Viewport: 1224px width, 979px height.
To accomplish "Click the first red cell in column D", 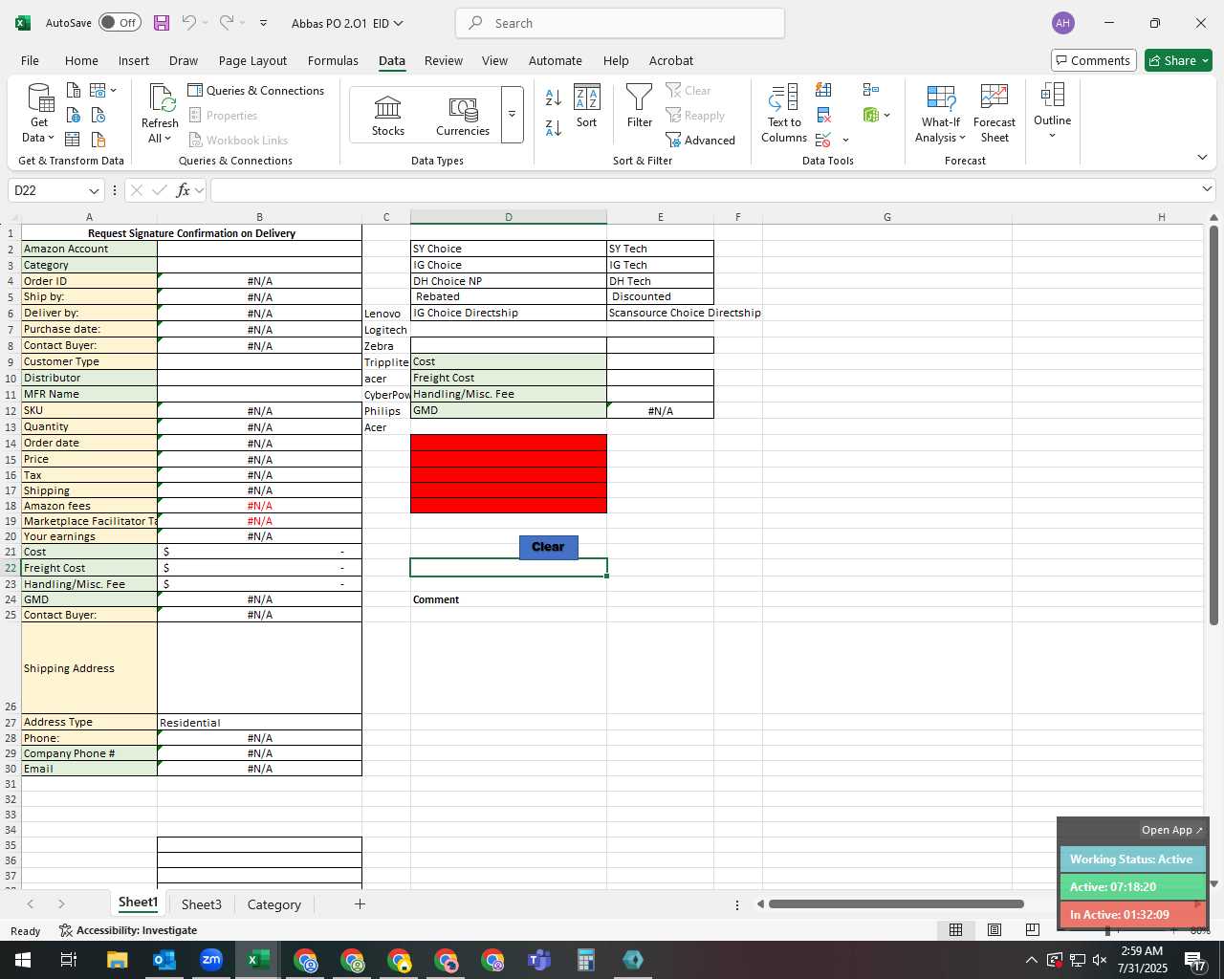I will click(509, 443).
